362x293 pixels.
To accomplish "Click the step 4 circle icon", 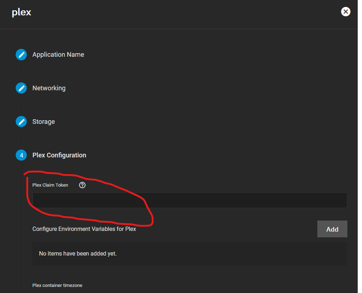I will (21, 155).
